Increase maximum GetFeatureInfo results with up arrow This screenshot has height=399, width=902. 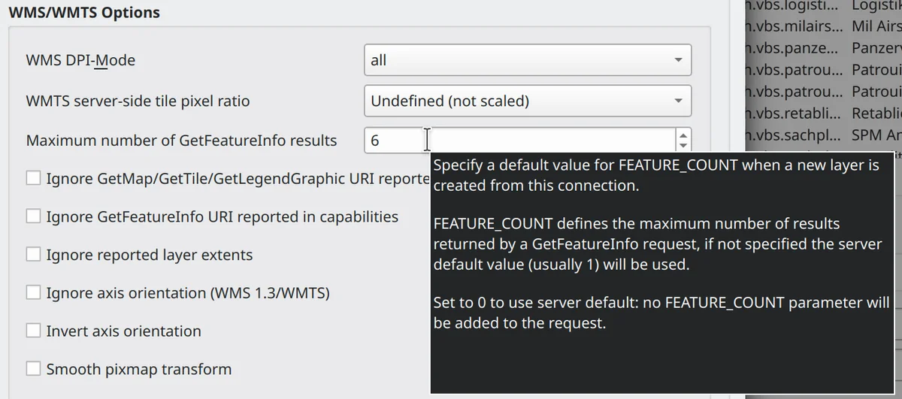(683, 135)
